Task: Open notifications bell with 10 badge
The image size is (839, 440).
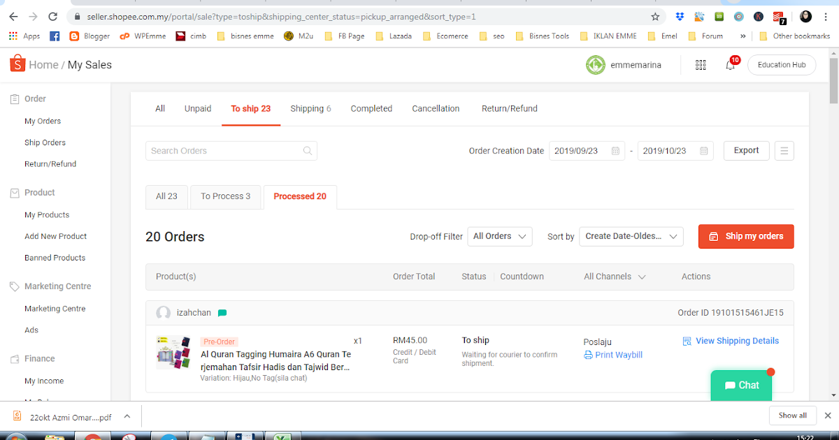Action: [x=731, y=65]
